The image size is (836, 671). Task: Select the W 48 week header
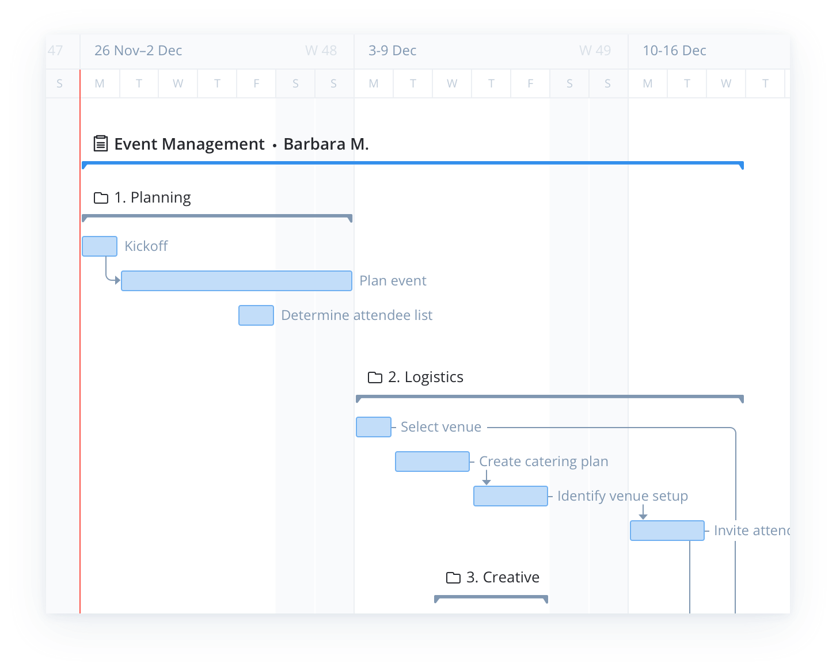coord(321,51)
